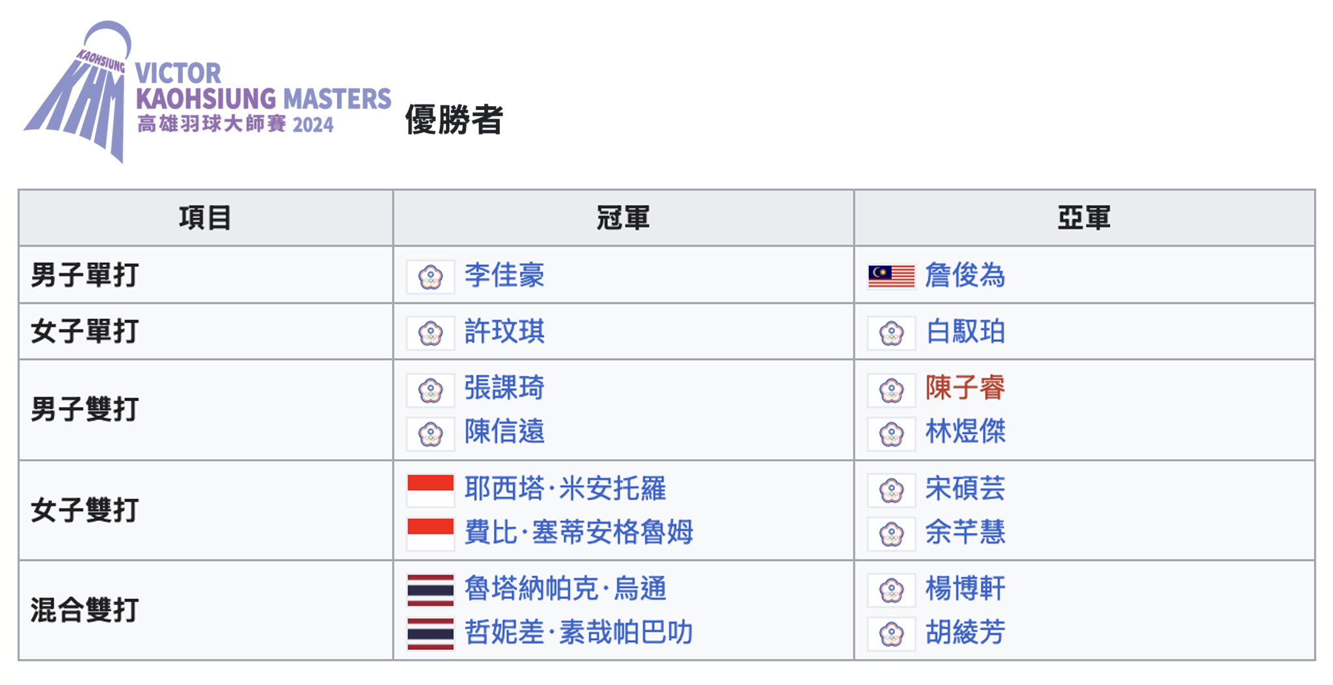Viewport: 1333px width, 685px height.
Task: Click the Chinese Taipei flag beside 李佳豪
Action: click(430, 277)
